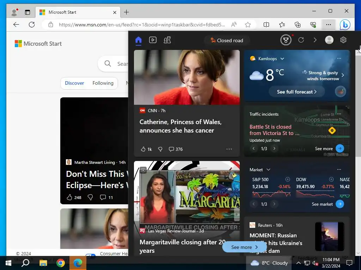Open Edge profile icon in title bar
361x270 pixels.
14,12
